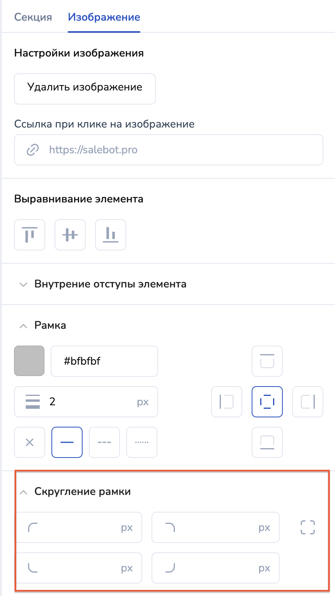Image resolution: width=335 pixels, height=596 pixels.
Task: Remove border with the X style button
Action: [30, 442]
